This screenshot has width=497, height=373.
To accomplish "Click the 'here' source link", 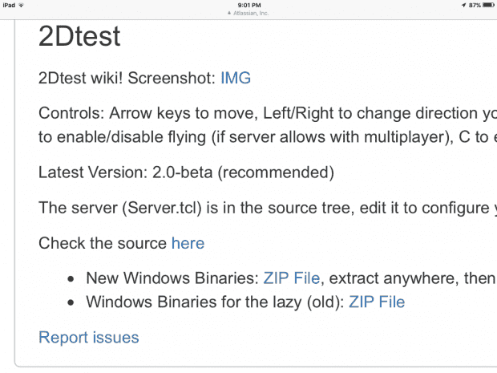I will [x=188, y=243].
